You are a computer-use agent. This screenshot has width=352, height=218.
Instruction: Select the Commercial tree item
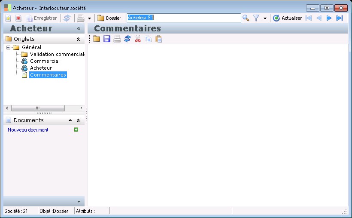click(45, 61)
